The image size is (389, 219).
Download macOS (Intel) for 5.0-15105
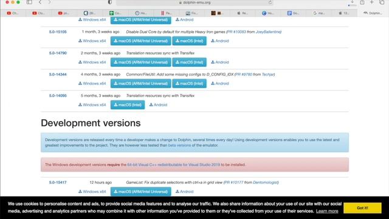(x=189, y=41)
